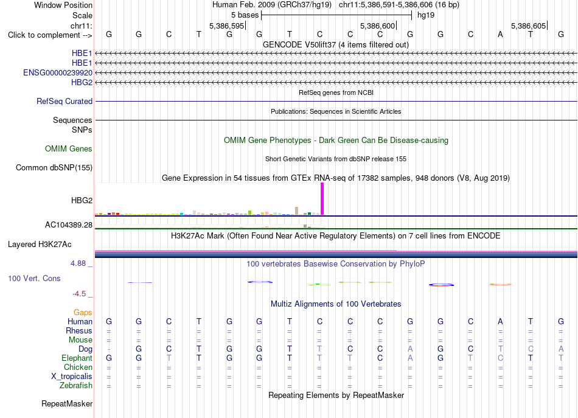Click 'RefSeq genes from NCBI' track title
The image size is (578, 418).
click(x=336, y=92)
